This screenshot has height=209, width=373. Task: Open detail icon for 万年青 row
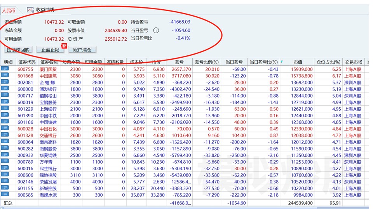point(5,162)
